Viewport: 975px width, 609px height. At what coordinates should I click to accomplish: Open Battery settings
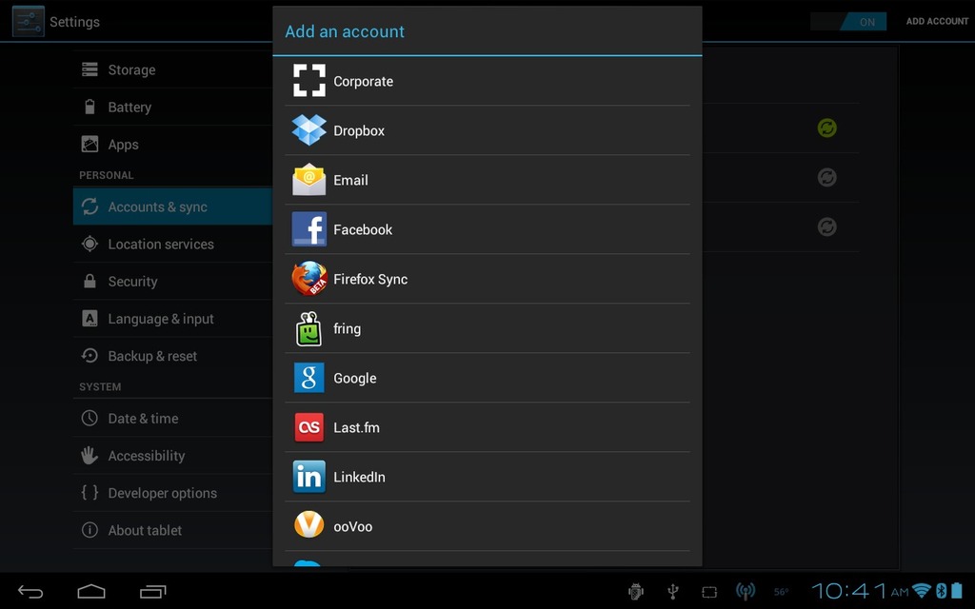(x=173, y=107)
